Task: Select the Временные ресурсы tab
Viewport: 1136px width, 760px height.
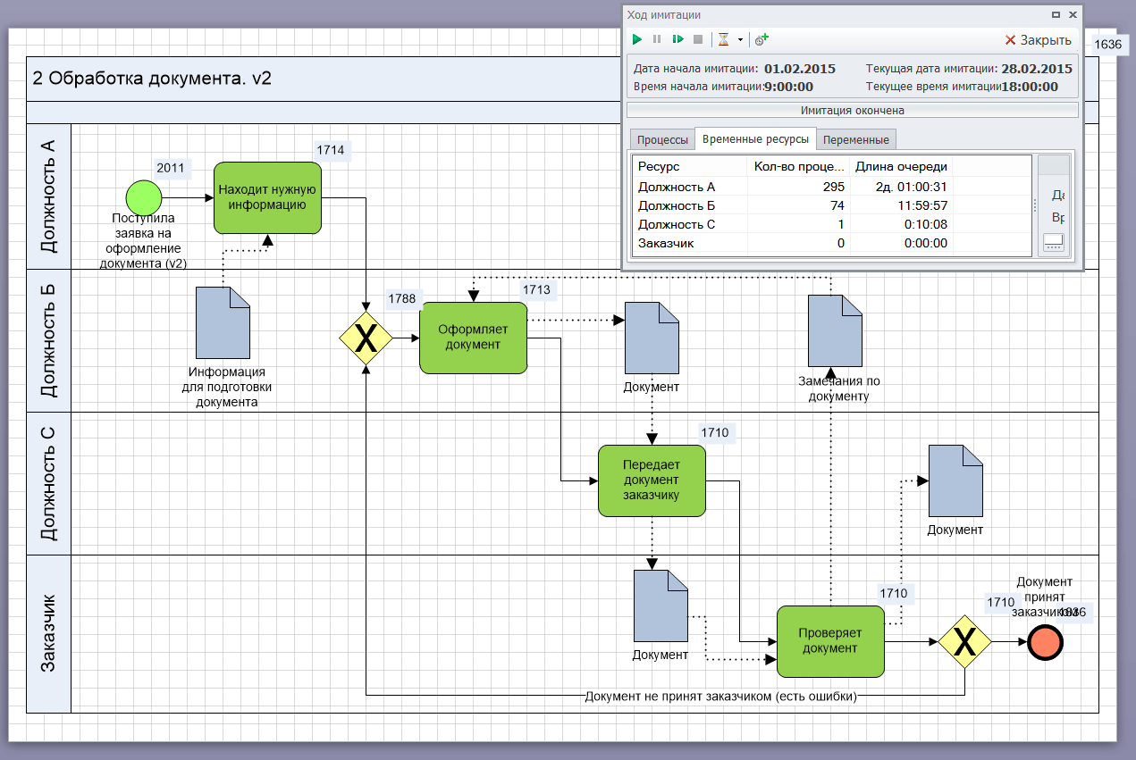Action: point(755,139)
